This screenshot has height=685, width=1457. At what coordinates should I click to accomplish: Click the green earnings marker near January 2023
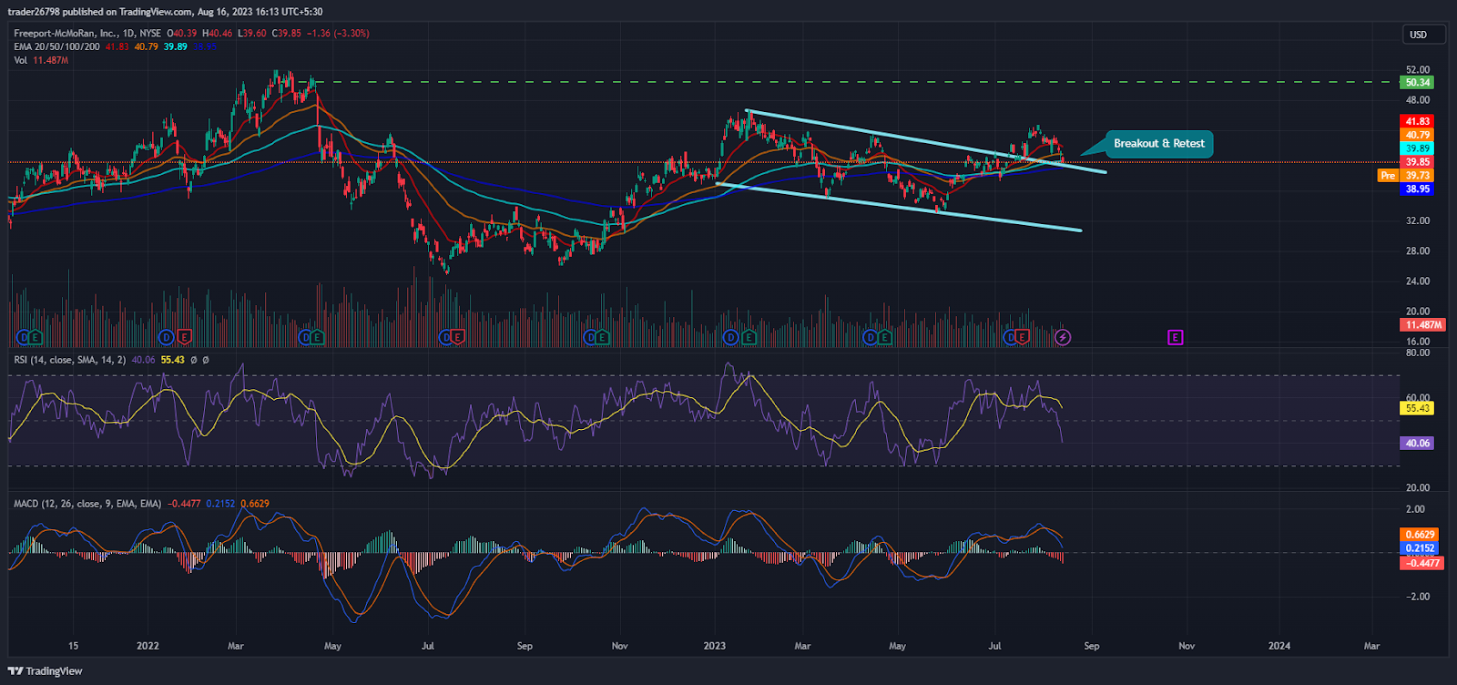(749, 337)
